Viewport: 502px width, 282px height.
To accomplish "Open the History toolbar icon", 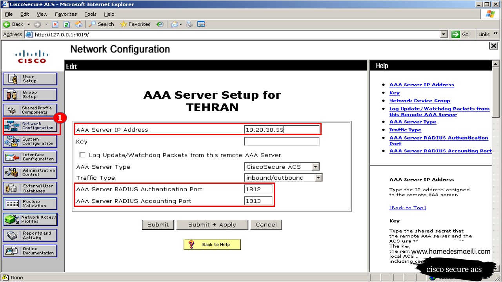I will (160, 24).
